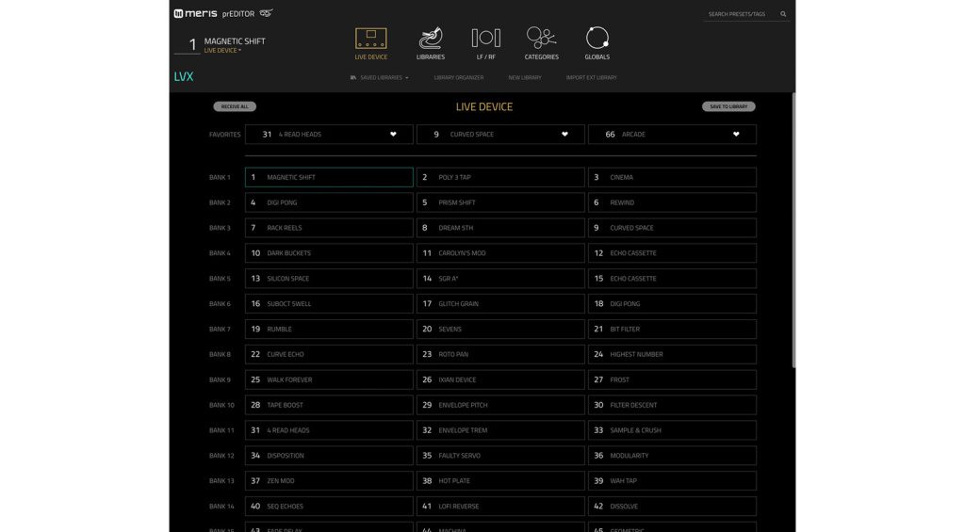Select preset 18 Digi Pong

[672, 304]
